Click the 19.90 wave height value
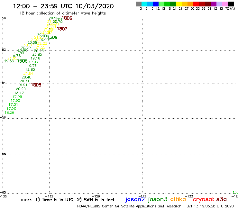Screen dimensions: 238x209 pos(44,40)
